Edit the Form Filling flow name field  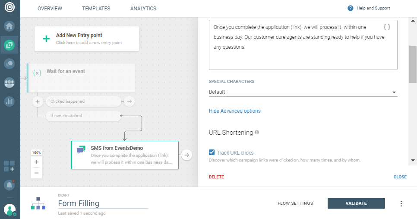coord(103,203)
